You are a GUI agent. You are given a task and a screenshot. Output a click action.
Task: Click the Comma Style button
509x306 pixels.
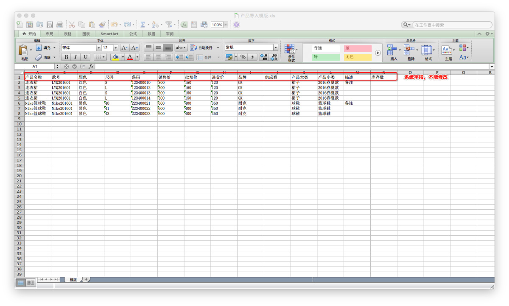(x=252, y=57)
